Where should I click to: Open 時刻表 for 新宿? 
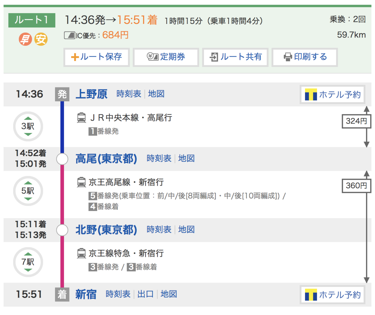118,294
